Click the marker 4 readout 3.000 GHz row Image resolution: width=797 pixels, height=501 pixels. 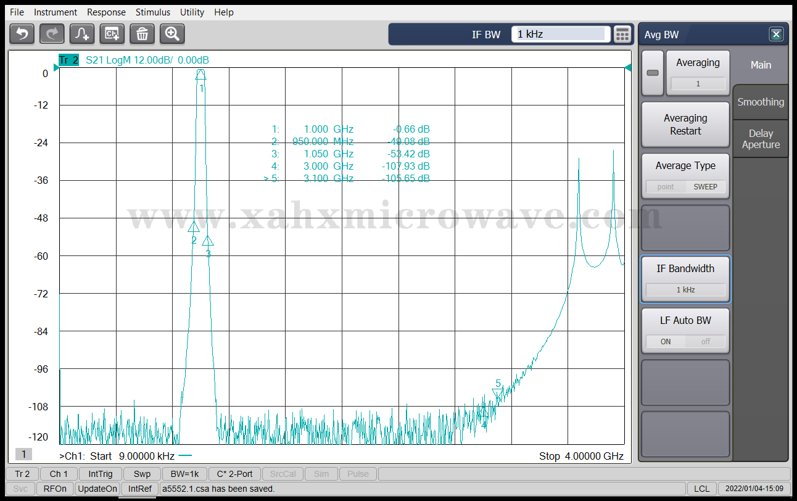pos(350,167)
